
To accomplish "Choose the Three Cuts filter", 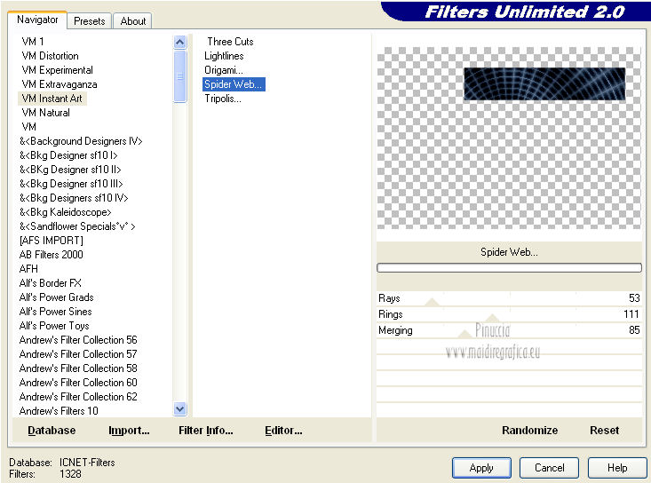I will [230, 42].
